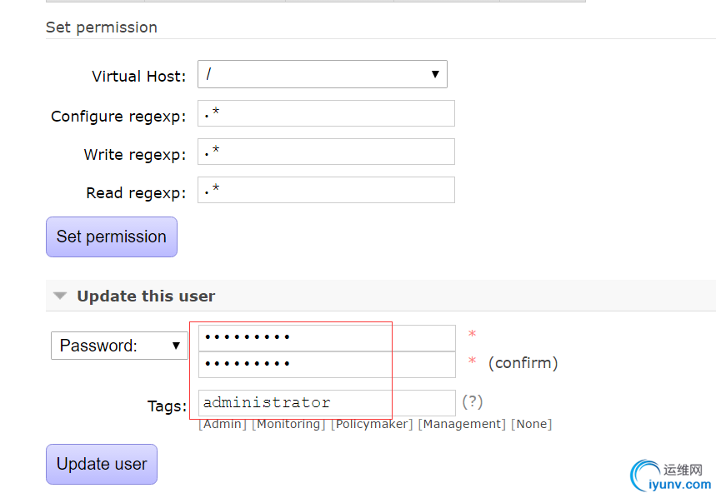The height and width of the screenshot is (498, 716).
Task: Select the Management tag shortcut
Action: point(462,424)
